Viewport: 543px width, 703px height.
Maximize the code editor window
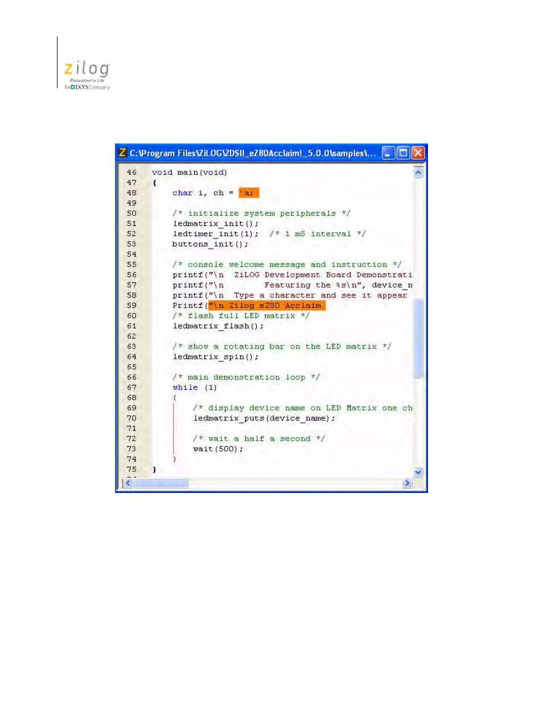[x=403, y=153]
